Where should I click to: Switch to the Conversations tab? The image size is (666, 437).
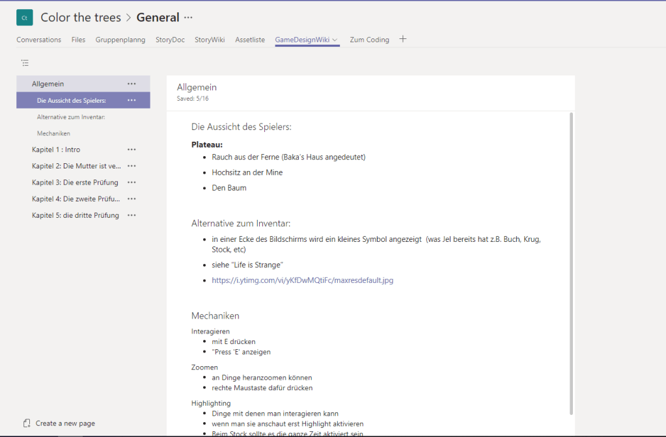pos(38,40)
